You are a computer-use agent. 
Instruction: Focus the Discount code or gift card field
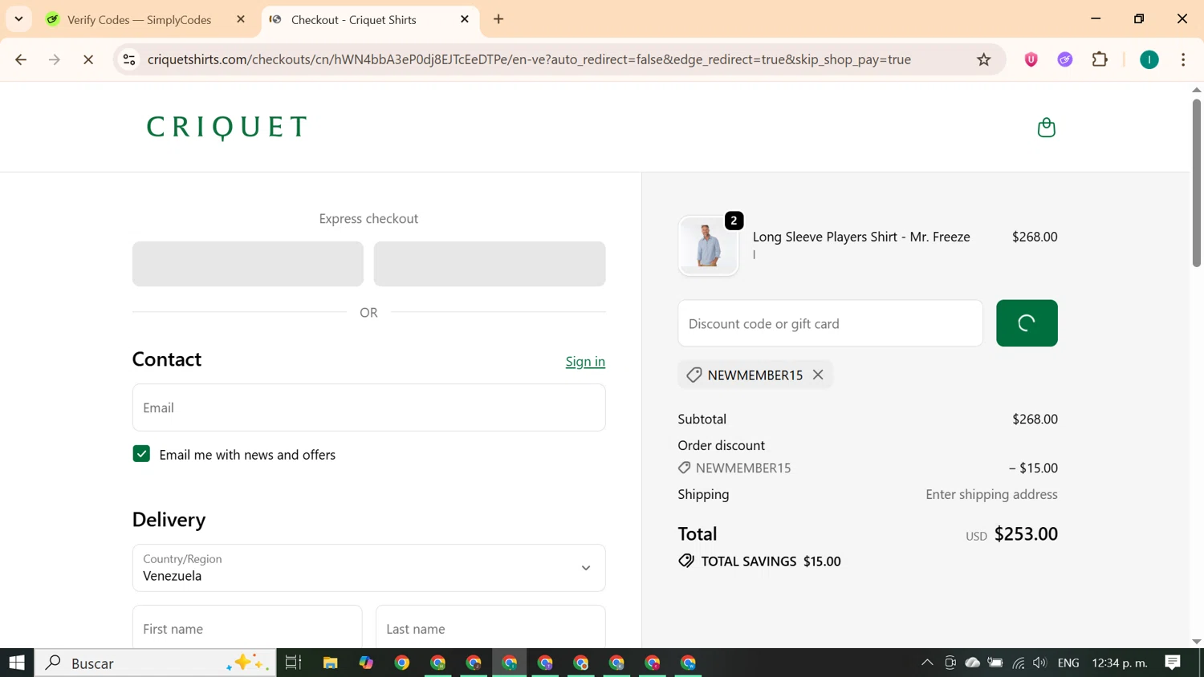830,323
